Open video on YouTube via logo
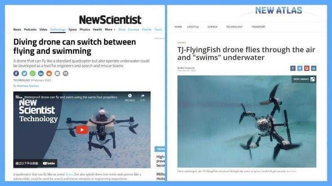Screen dimensions: 332x186 pos(49,163)
